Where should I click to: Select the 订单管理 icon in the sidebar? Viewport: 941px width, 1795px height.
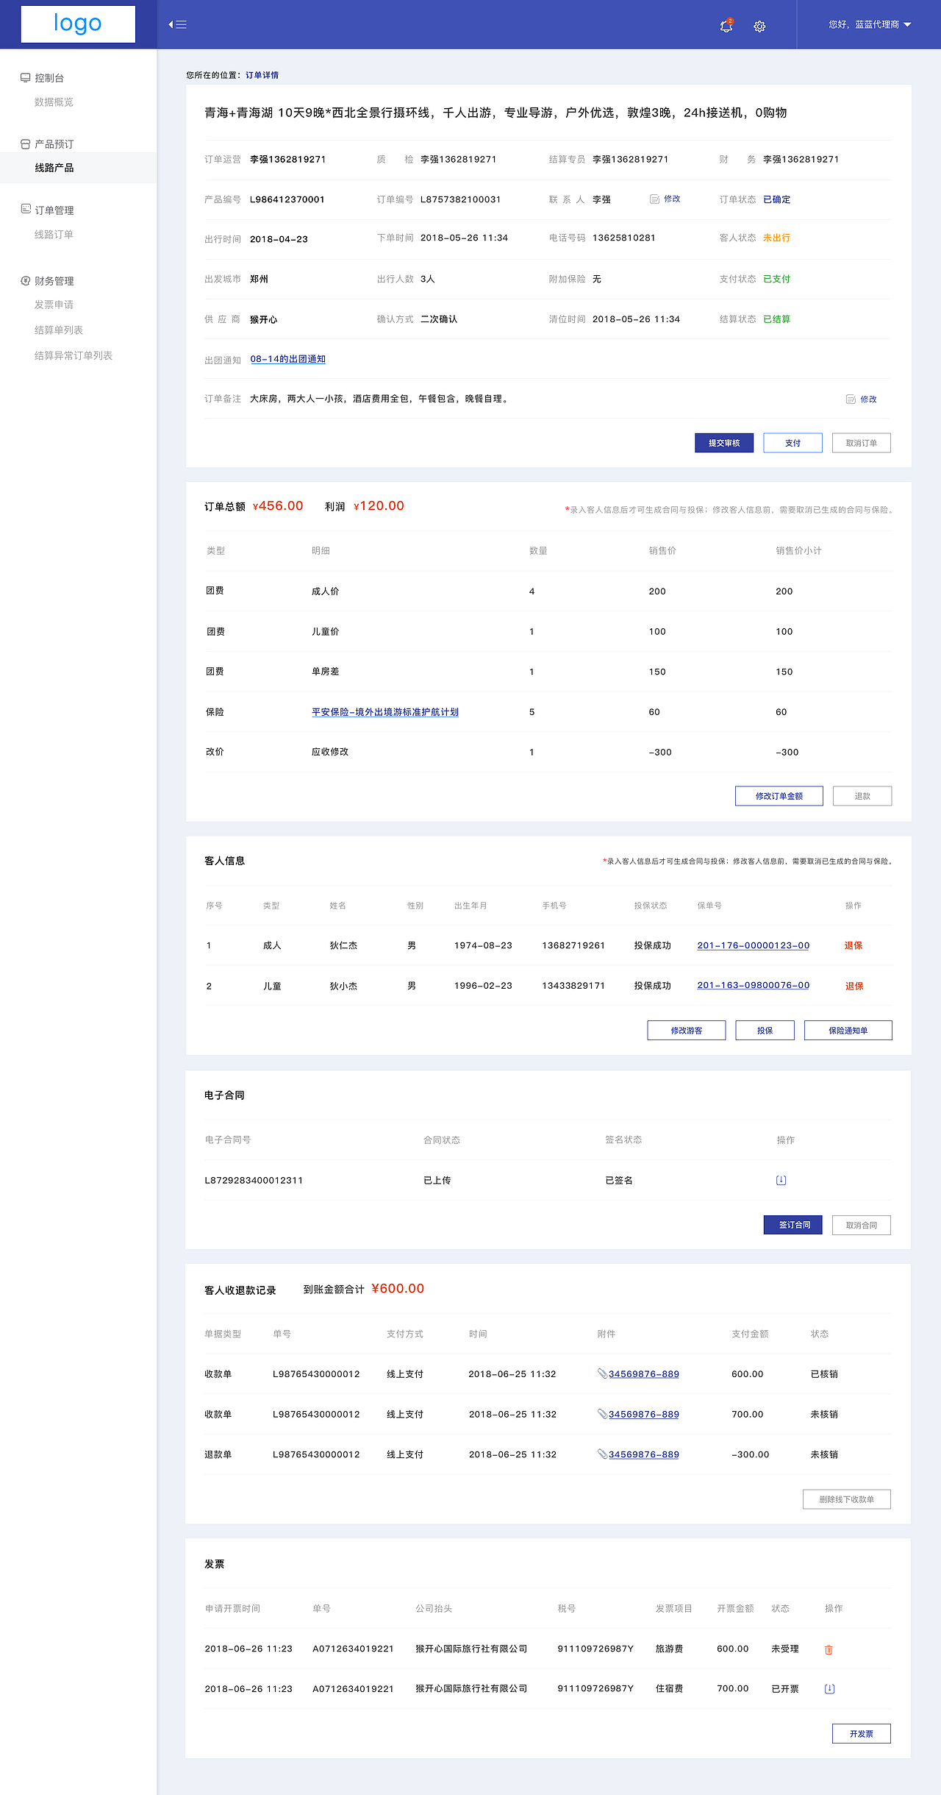[25, 210]
